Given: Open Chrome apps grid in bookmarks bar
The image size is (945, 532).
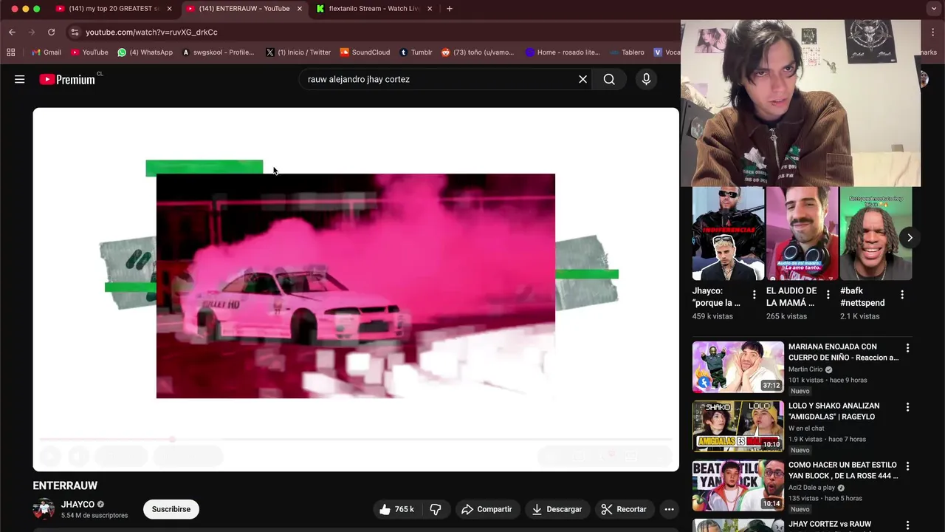Looking at the screenshot, I should [10, 52].
